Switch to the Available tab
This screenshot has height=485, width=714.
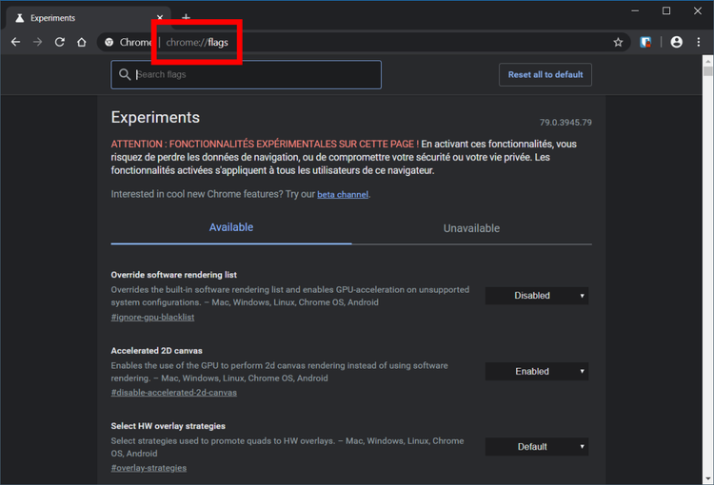[x=231, y=228]
